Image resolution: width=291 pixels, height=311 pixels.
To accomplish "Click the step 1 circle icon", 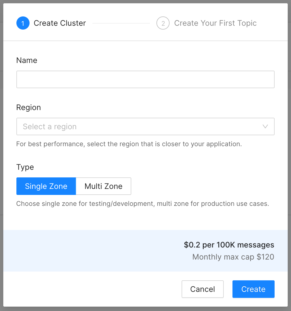I will pos(23,23).
